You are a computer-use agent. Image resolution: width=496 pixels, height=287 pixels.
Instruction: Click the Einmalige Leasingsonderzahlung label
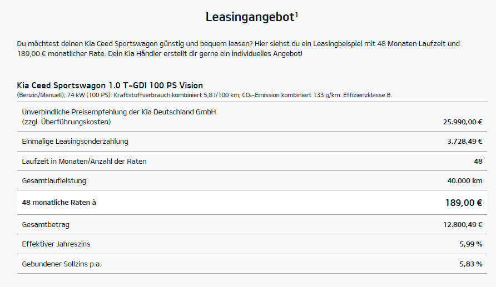pos(75,142)
